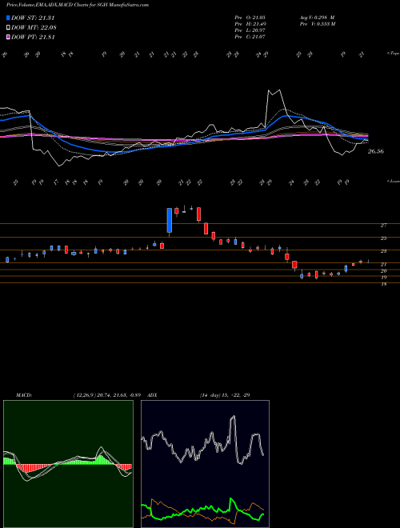This screenshot has height=528, width=400.
Task: Click the chart title mentioning MunafaSutra.com
Action: point(78,5)
